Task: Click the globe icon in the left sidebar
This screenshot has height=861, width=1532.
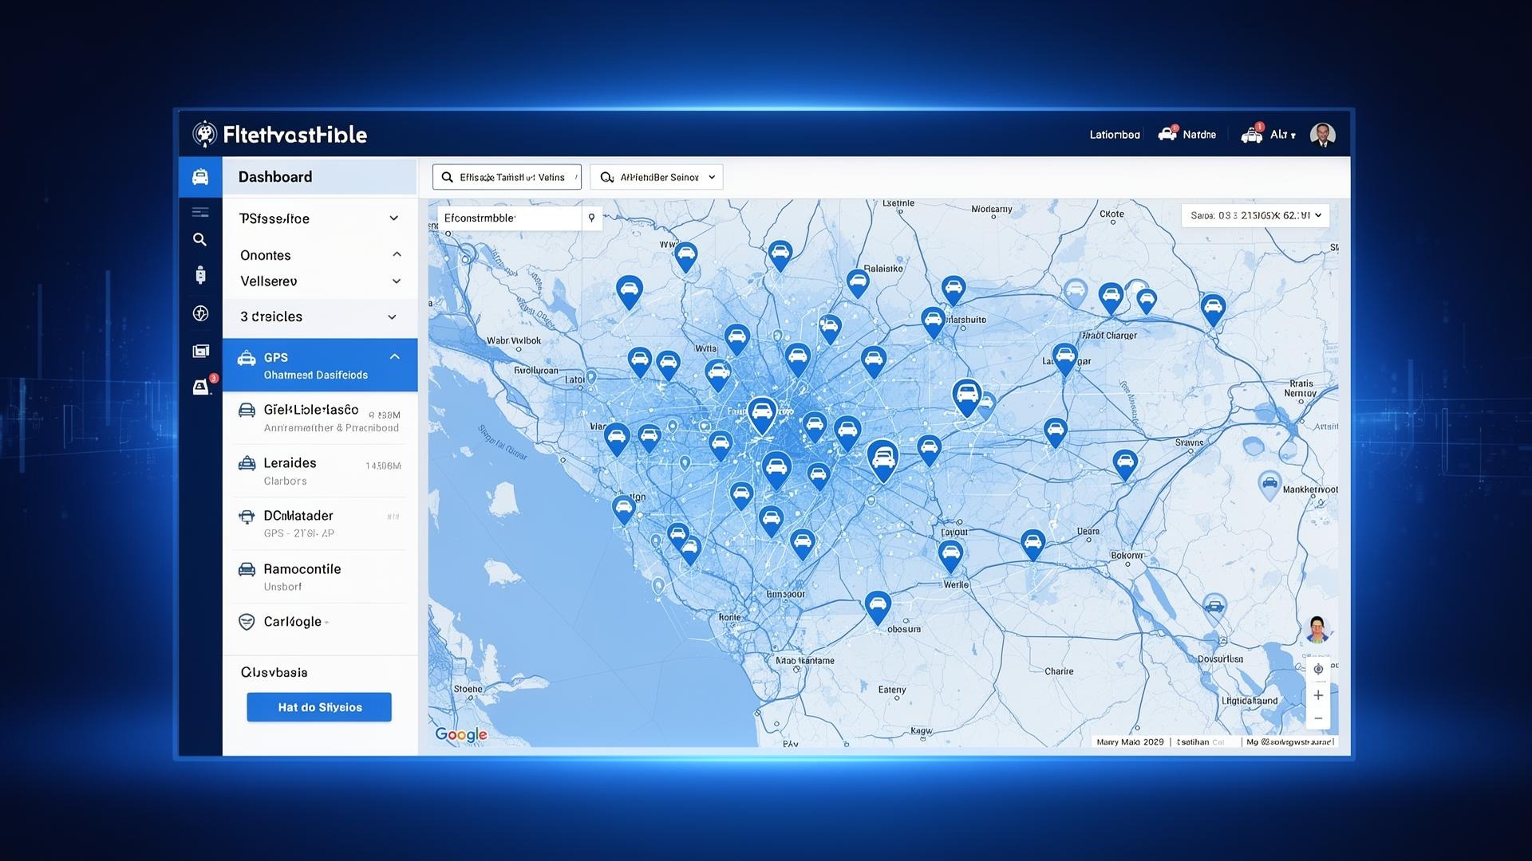Action: [x=200, y=313]
